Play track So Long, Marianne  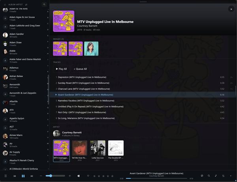pos(143,118)
